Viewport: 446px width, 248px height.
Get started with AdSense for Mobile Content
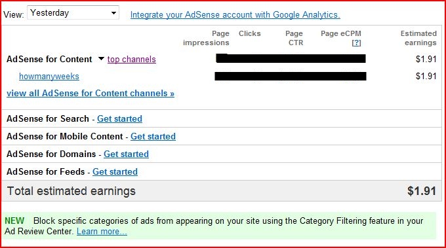tap(153, 136)
